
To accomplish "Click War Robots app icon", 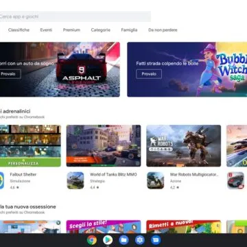I will point(156,180).
